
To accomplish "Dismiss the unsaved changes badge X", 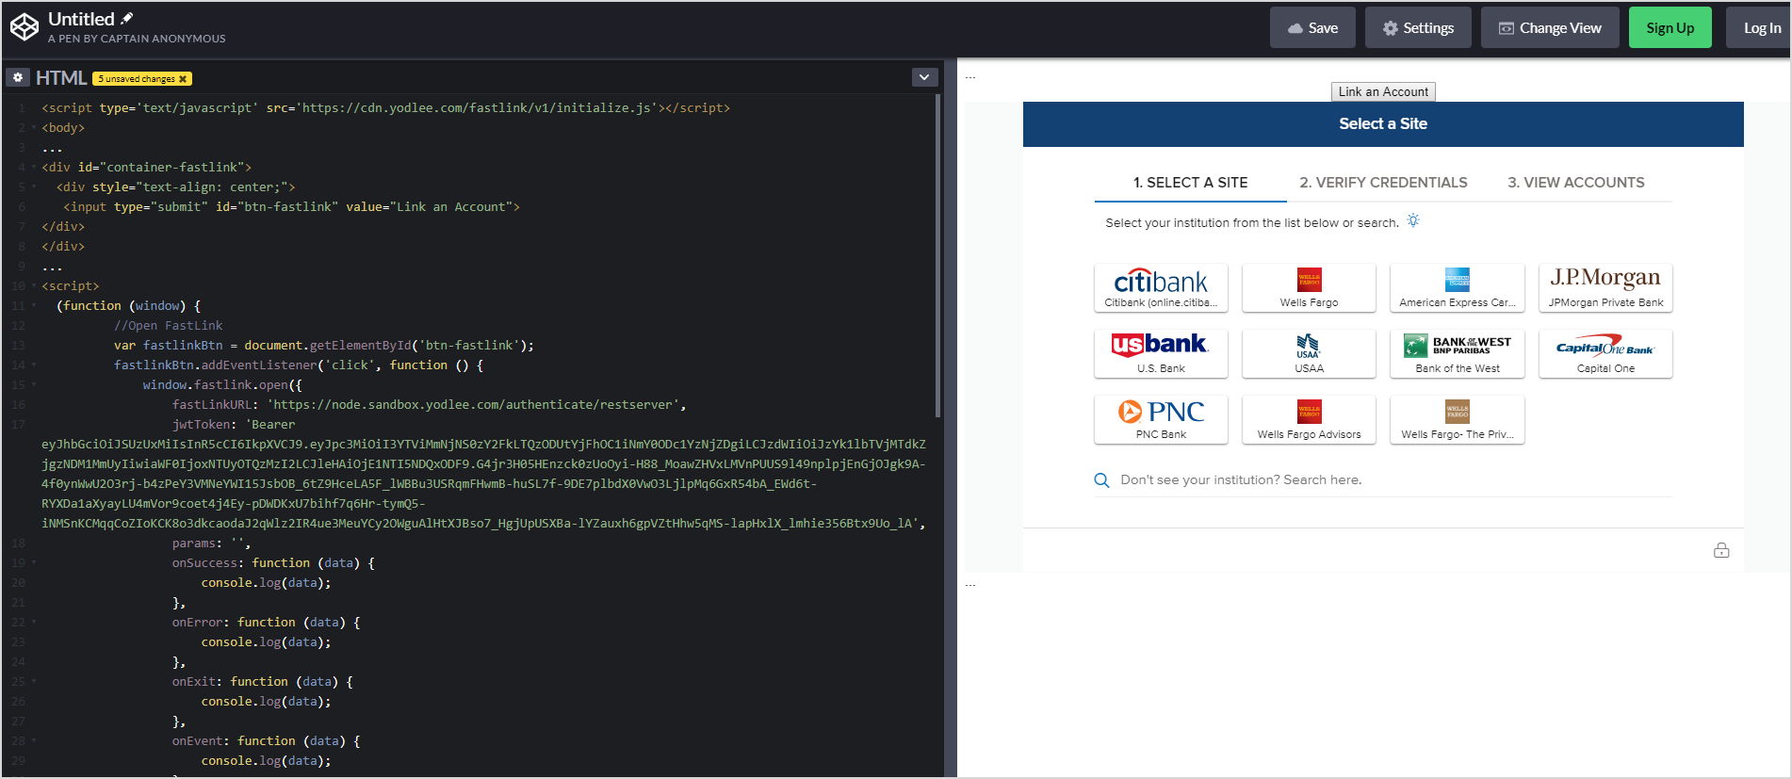I will (183, 79).
